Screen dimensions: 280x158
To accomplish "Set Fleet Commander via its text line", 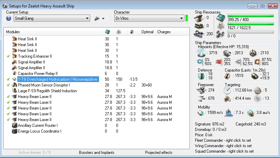I will [223, 140].
